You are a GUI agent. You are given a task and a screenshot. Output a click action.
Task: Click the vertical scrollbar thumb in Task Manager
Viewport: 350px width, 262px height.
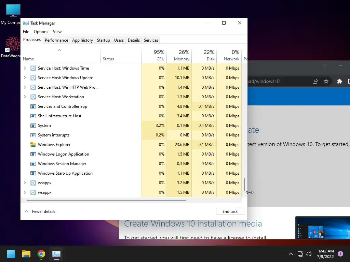[245, 184]
